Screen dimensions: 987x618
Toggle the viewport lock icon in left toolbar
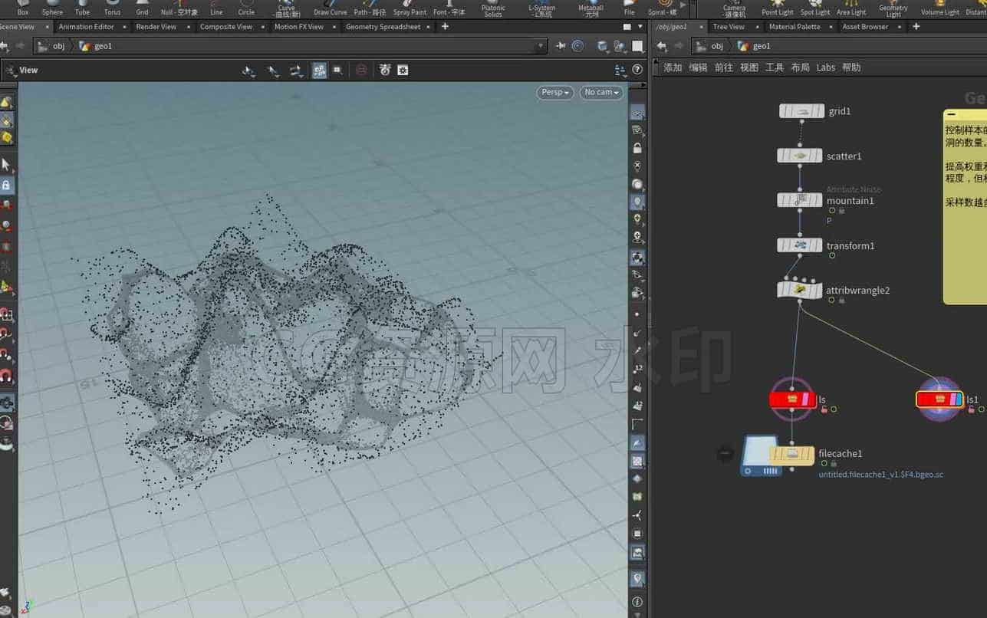click(6, 185)
